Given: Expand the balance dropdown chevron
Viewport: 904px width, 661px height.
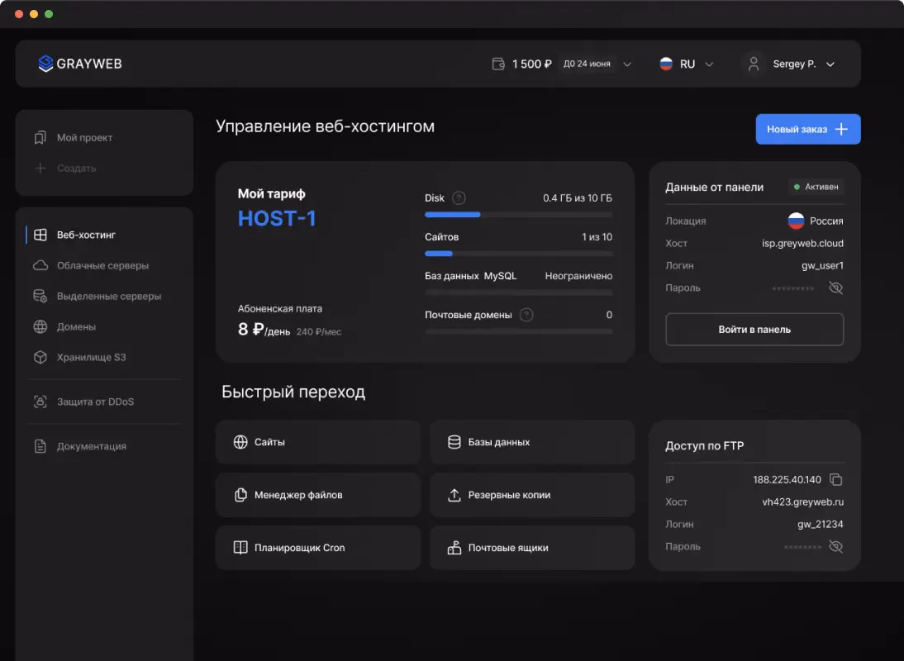Looking at the screenshot, I should click(627, 64).
